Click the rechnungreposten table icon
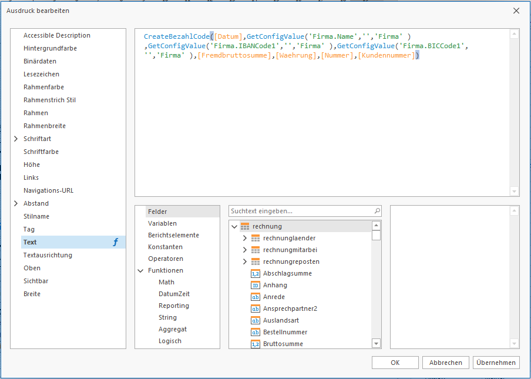This screenshot has width=531, height=379. (256, 261)
